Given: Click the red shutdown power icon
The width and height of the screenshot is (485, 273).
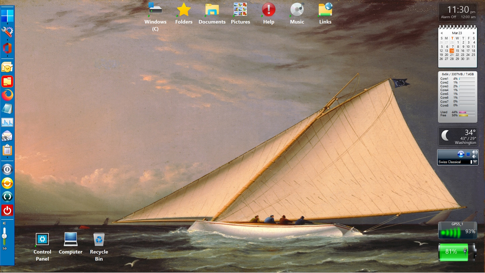Looking at the screenshot, I should pos(7,210).
